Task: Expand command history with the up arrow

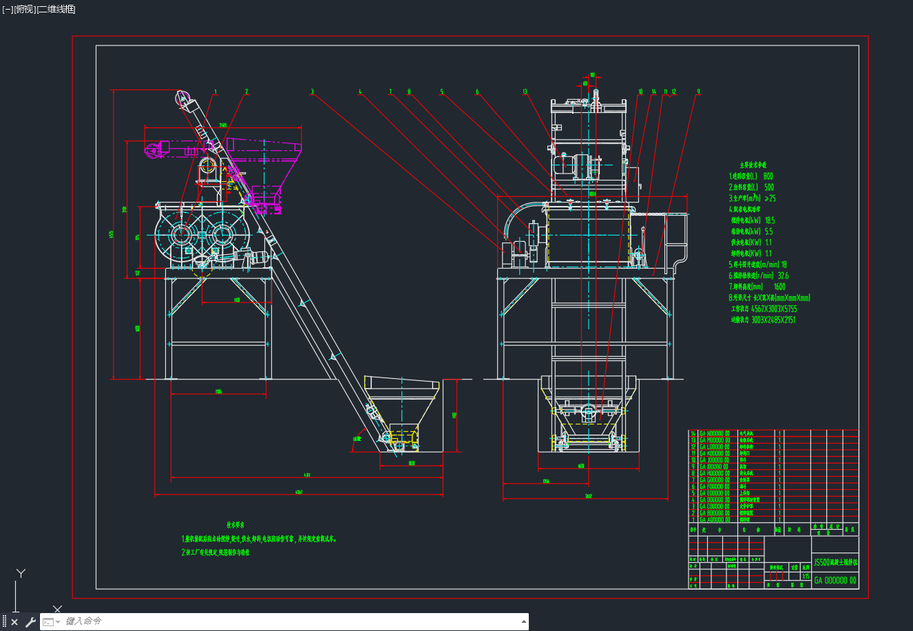Action: point(523,622)
